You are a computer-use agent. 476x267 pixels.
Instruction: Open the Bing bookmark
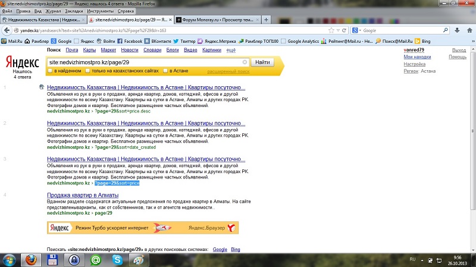tap(422, 41)
